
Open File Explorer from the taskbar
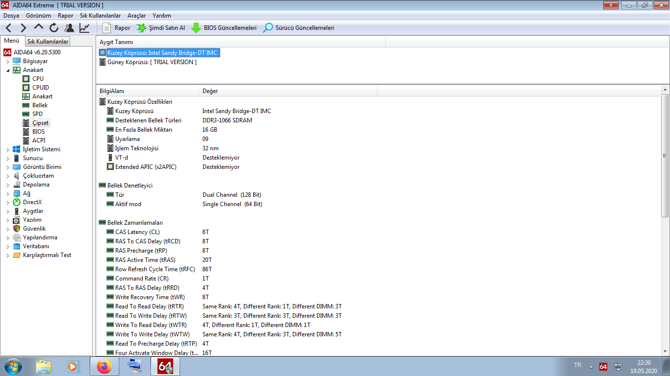click(44, 366)
